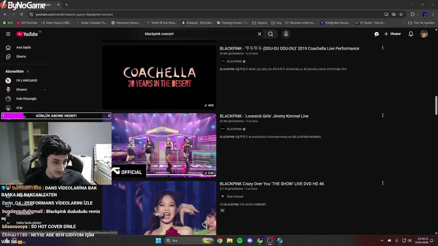Viewport: 438px width, 246px height.
Task: Visit BLACKPINK channel under Lovesick Girls video
Action: 234,129
